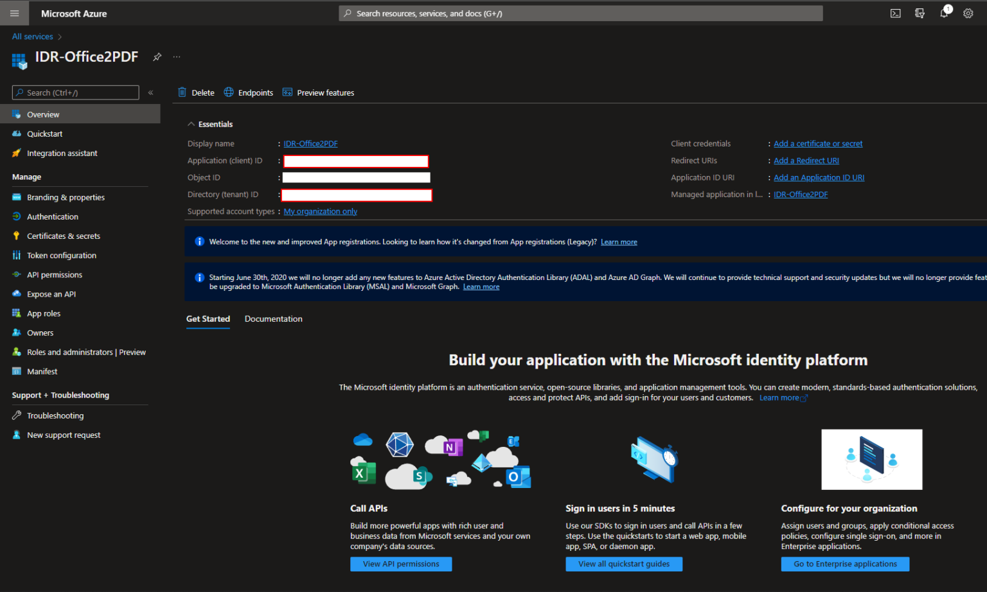Open the Token configuration section

(61, 255)
